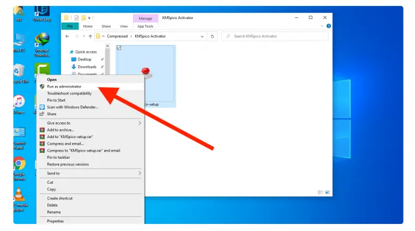Switch to large icons view in status bar
The width and height of the screenshot is (415, 231).
click(x=328, y=192)
